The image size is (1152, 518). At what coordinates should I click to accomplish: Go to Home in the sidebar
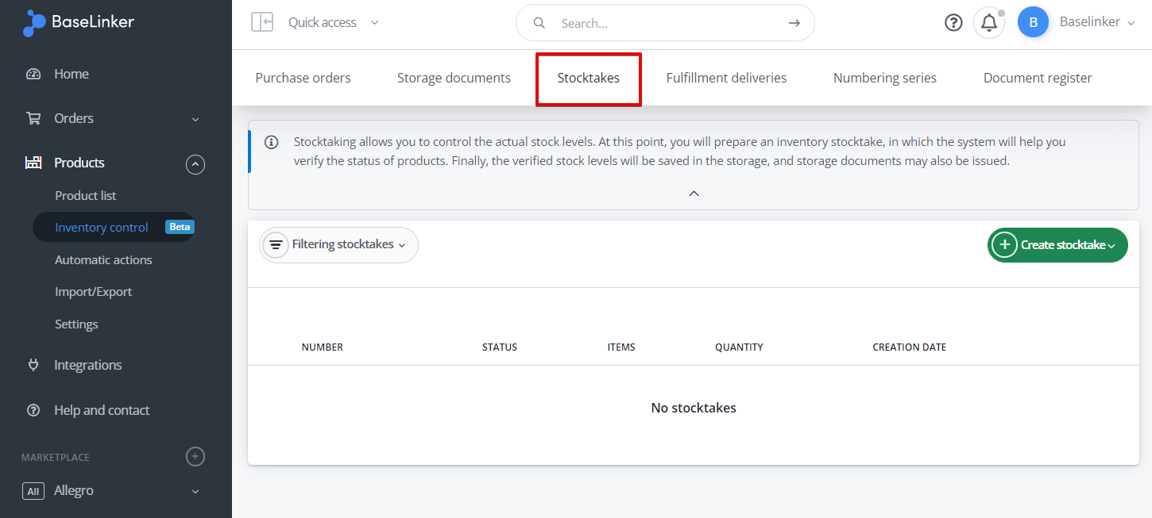[x=72, y=74]
